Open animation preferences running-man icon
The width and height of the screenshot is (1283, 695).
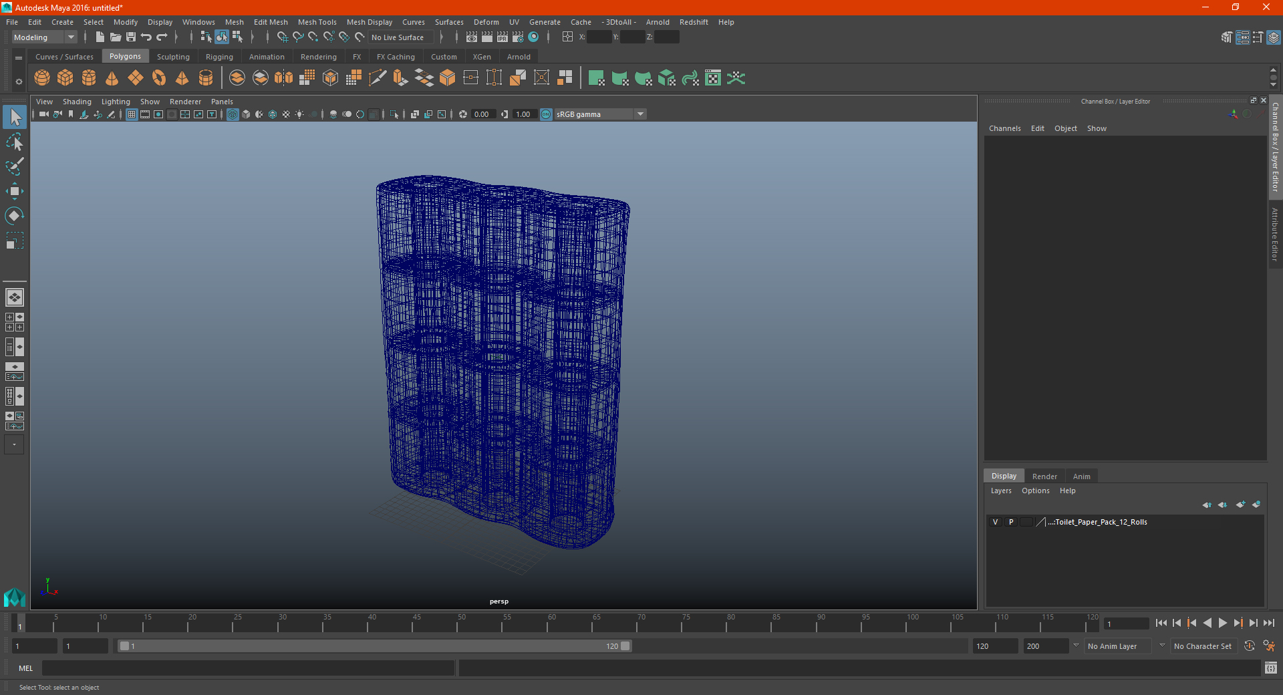tap(1269, 646)
